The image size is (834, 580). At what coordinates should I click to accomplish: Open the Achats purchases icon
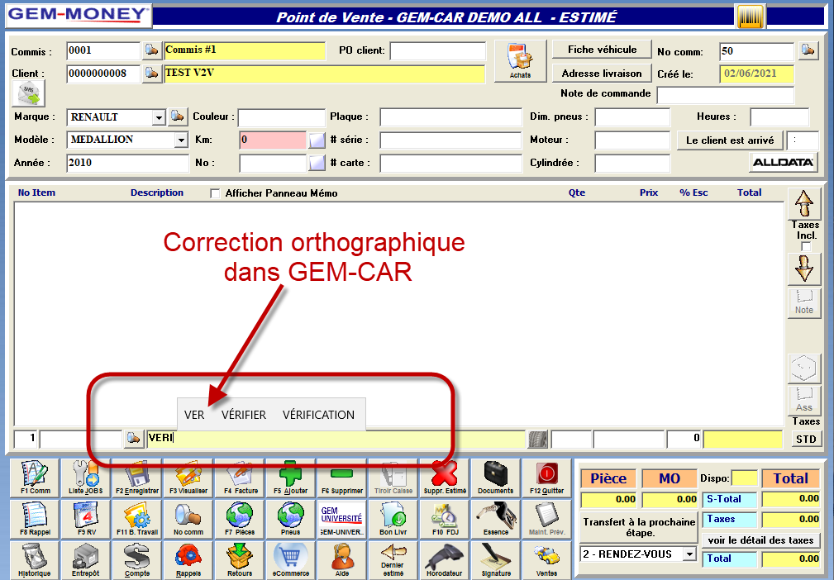(x=520, y=60)
